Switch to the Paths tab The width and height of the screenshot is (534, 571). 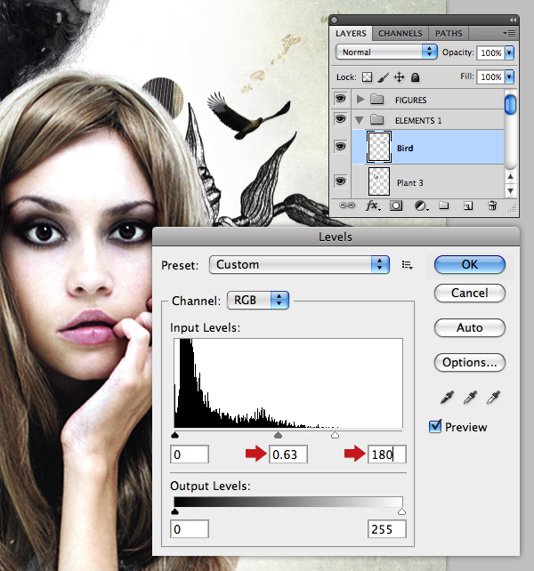pyautogui.click(x=449, y=34)
